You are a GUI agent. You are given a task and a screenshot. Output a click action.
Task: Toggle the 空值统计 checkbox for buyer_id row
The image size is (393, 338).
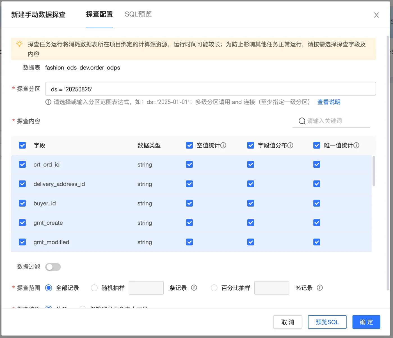point(189,203)
